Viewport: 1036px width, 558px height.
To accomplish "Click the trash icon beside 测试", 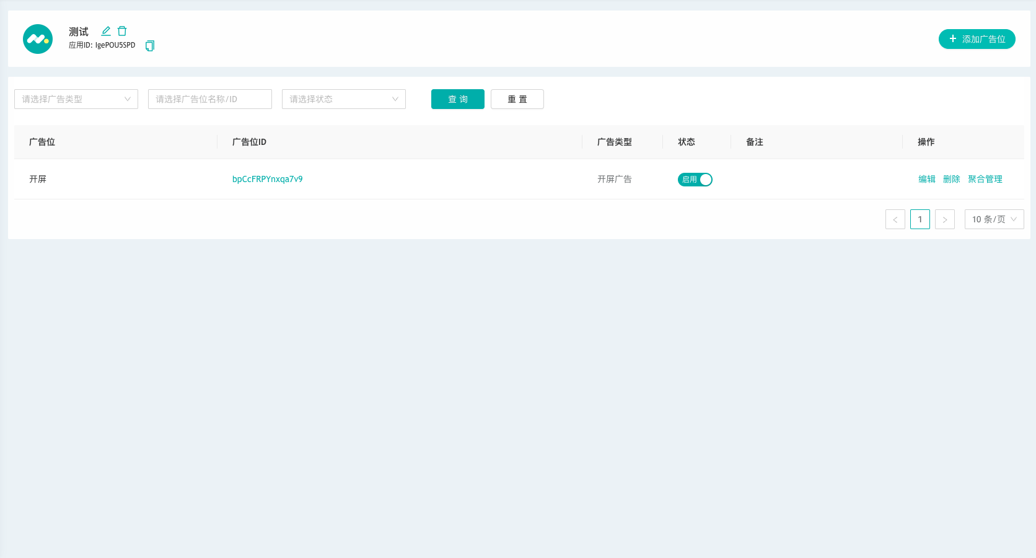I will 122,31.
